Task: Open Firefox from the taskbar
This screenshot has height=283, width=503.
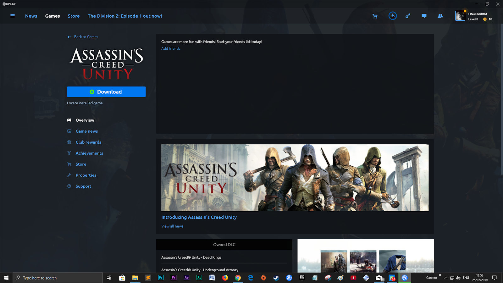Action: [x=225, y=278]
